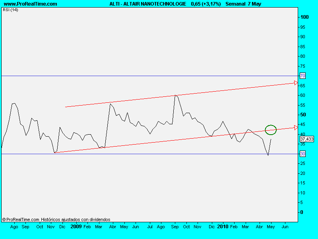Image resolution: width=318 pixels, height=239 pixels.
Task: Click the 75 axis value
Action: click(302, 66)
